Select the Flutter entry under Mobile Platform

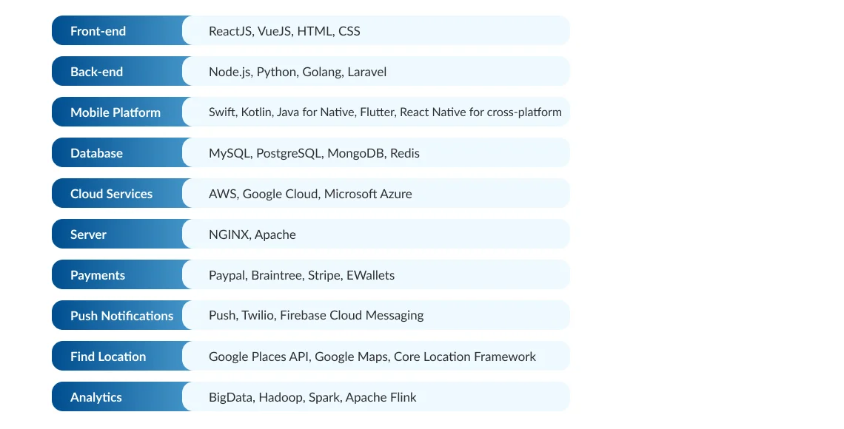coord(380,112)
